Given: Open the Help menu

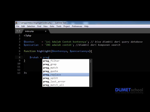Looking at the screenshot, I should coord(86,26).
